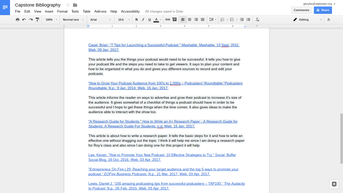The width and height of the screenshot is (343, 193).
Task: Click the vertical scrollbar thumb
Action: (341, 138)
